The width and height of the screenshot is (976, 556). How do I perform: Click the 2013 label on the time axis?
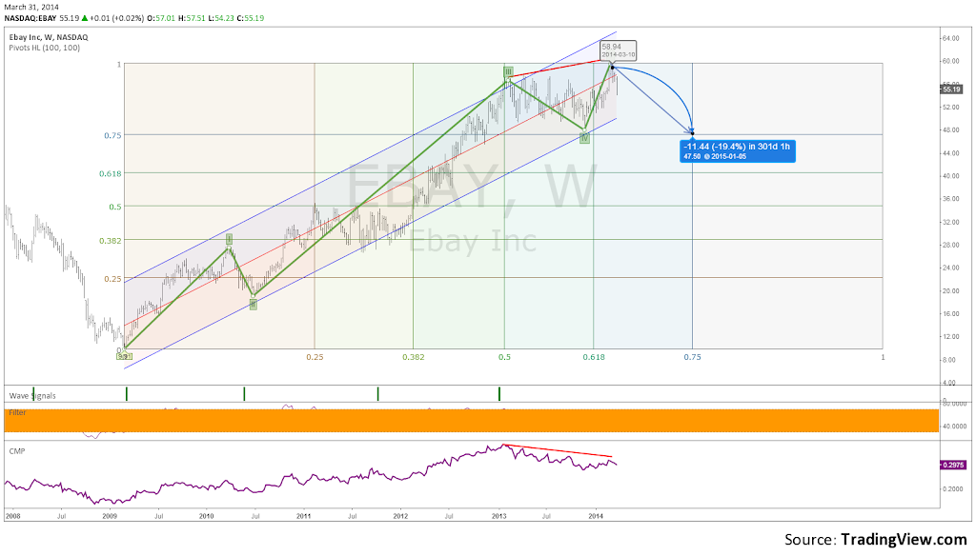coord(498,516)
